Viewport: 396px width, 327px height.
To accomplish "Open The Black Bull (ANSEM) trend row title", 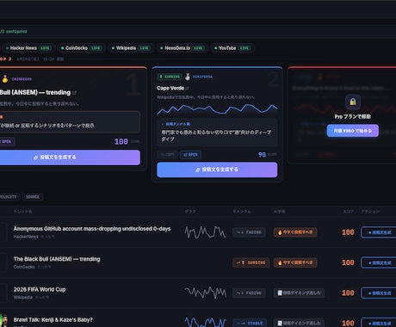I will pyautogui.click(x=57, y=259).
